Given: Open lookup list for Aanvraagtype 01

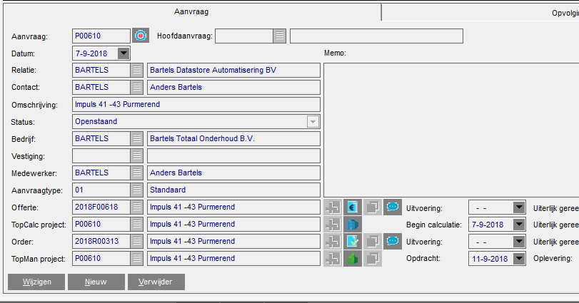Looking at the screenshot, I should (x=136, y=190).
